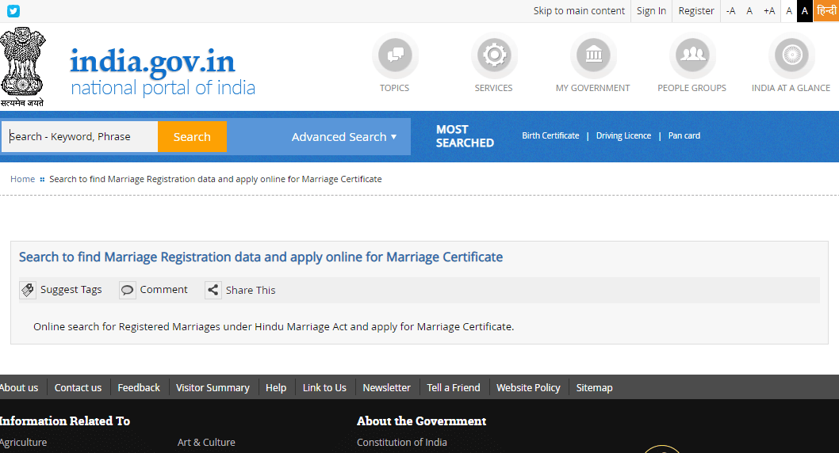Open the Marriage Registration heading link
Viewport: 839px width, 453px height.
(x=261, y=257)
